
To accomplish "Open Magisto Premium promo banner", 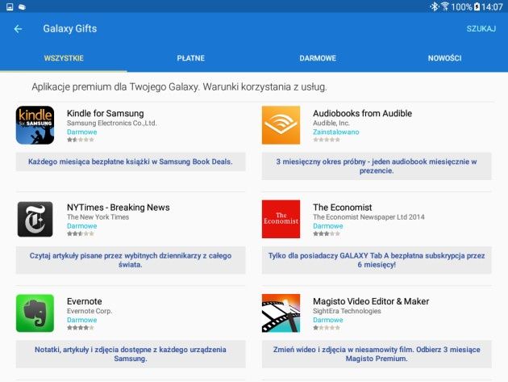I will click(377, 354).
